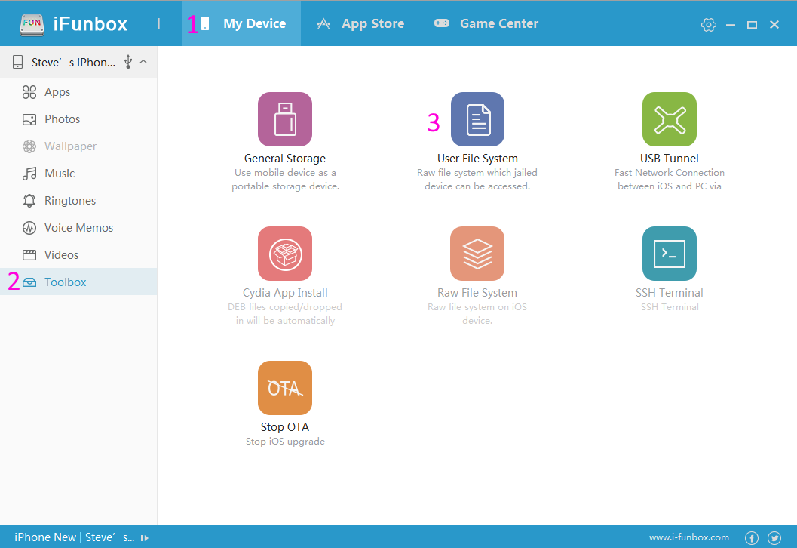Click the Stop OTA icon
797x548 pixels.
point(285,388)
